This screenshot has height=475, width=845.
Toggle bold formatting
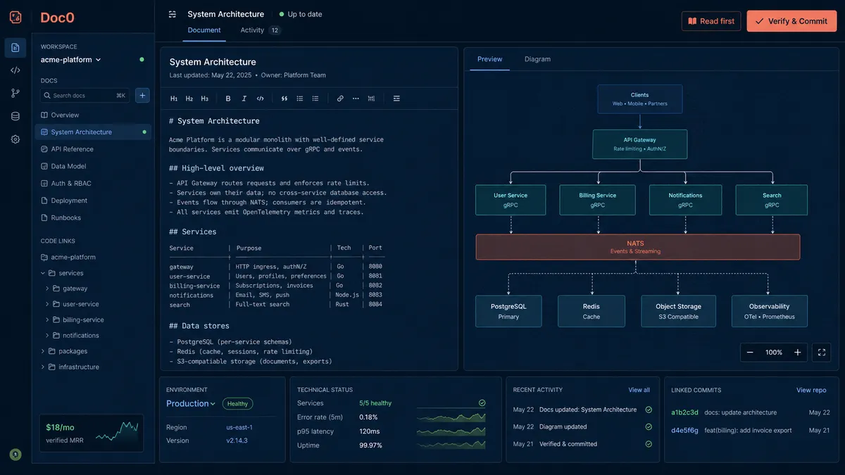click(228, 99)
